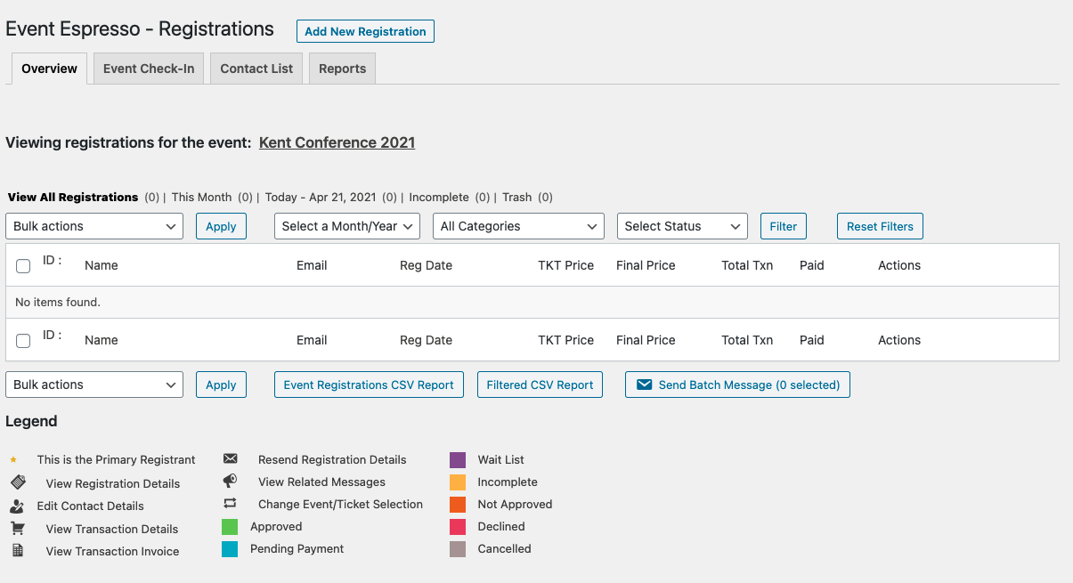
Task: Click the ID column header at top
Action: click(52, 261)
